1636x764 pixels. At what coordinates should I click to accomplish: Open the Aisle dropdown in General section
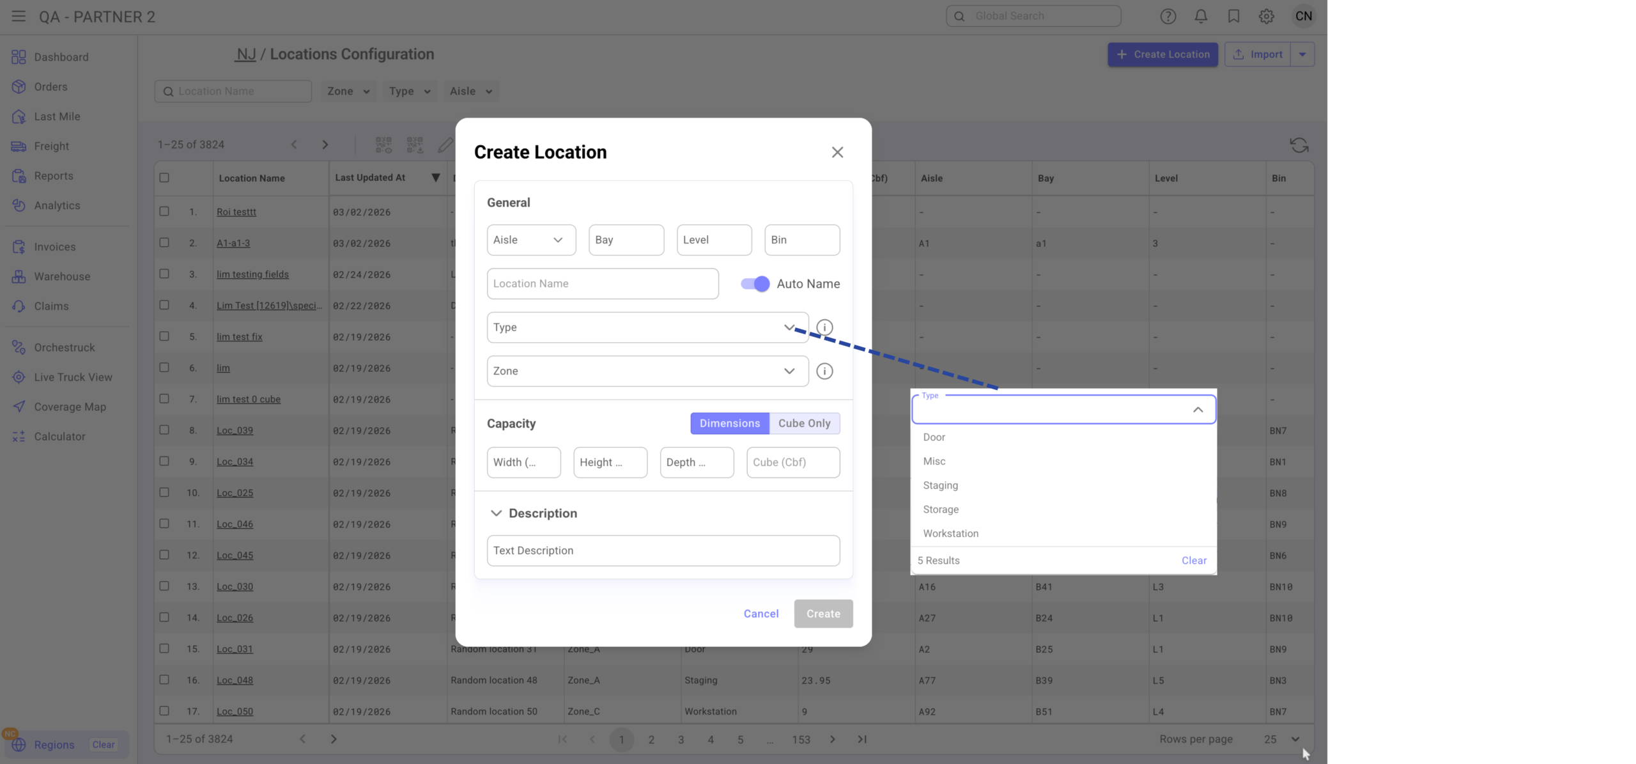click(530, 240)
